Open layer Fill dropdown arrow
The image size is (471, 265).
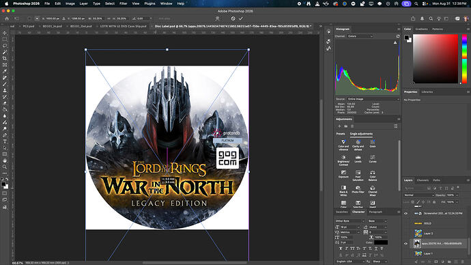[457, 202]
